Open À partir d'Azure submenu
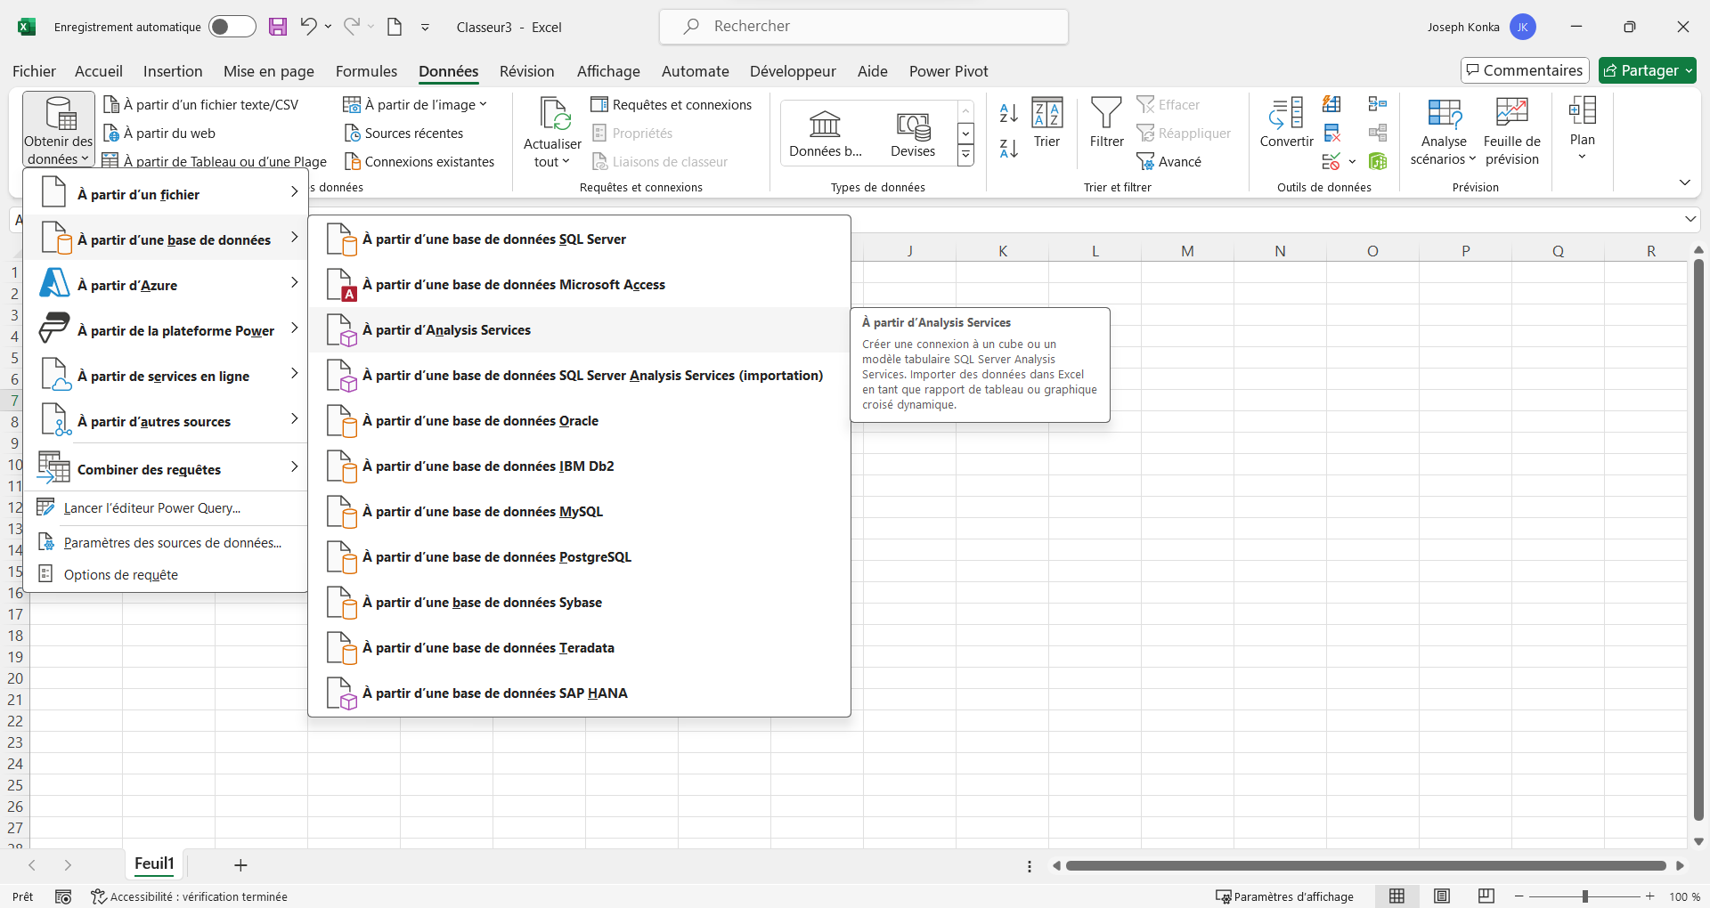 166,285
